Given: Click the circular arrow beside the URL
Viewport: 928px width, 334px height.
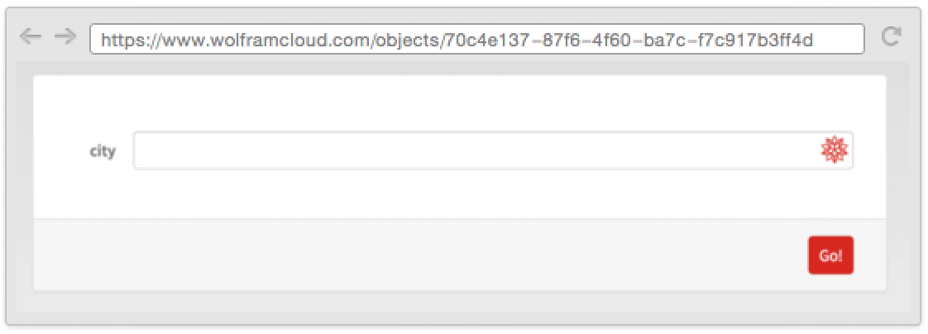Looking at the screenshot, I should (x=891, y=36).
